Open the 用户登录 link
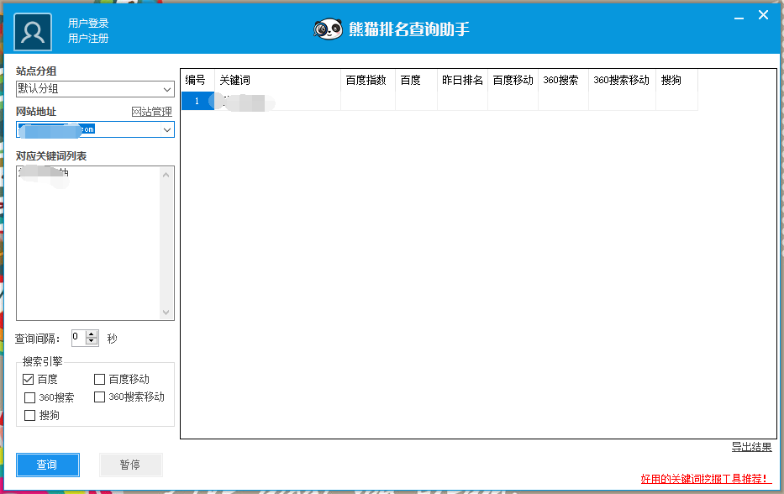The height and width of the screenshot is (494, 784). coord(88,23)
